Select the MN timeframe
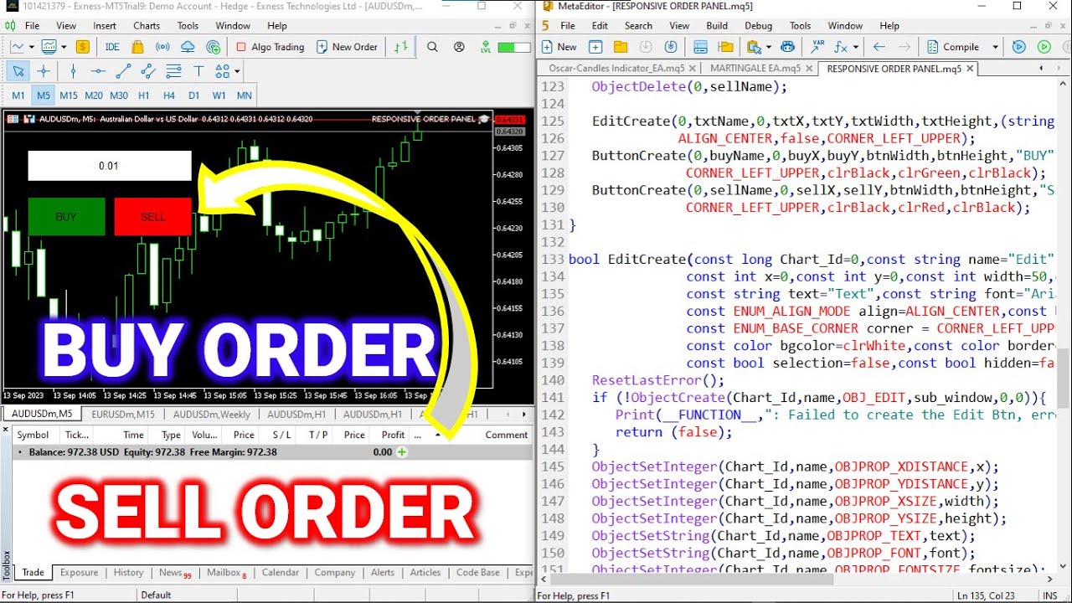This screenshot has height=603, width=1072. 244,95
